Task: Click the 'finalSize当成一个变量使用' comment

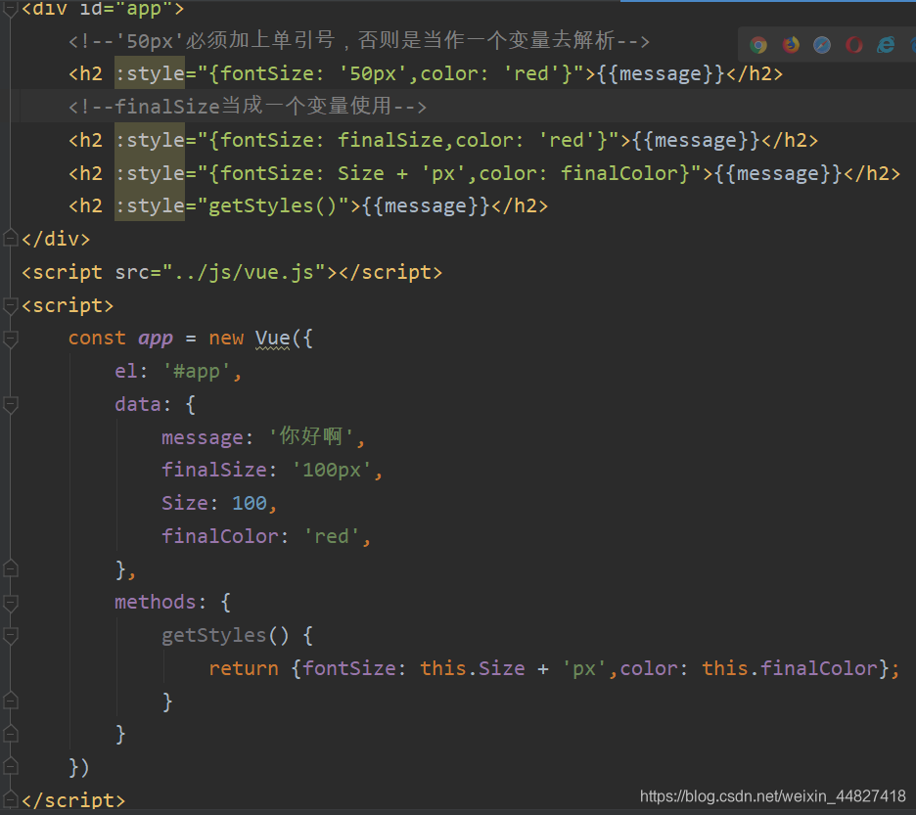Action: click(x=248, y=107)
